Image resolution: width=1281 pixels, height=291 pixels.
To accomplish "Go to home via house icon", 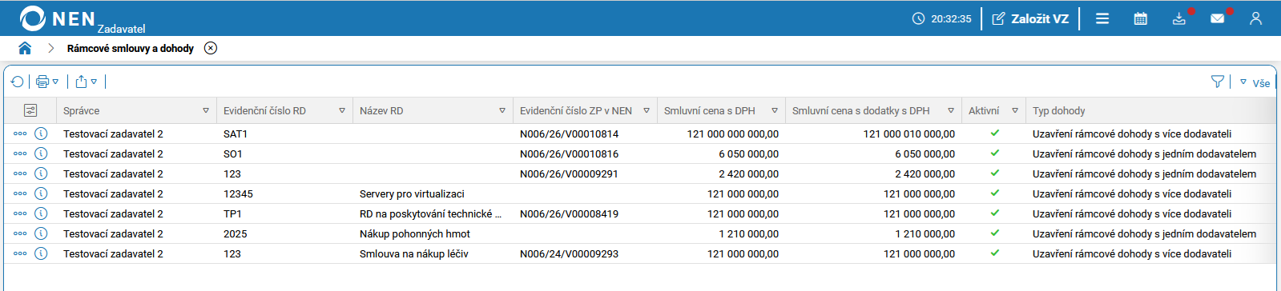I will 25,48.
